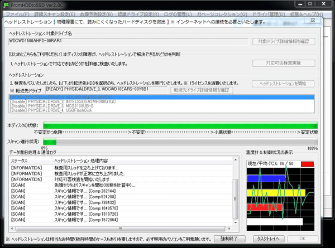Screen dimensions: 335x248
Task: Click the red temperature indicator box
Action: pyautogui.click(x=307, y=164)
